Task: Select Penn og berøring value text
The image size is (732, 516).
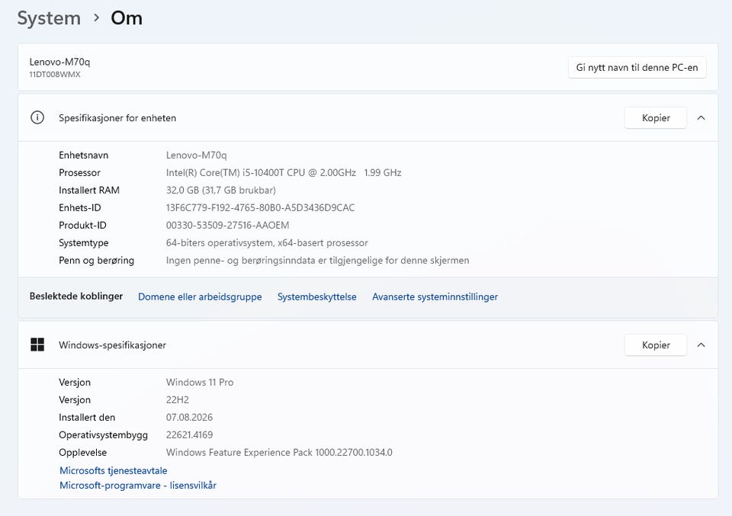Action: 317,261
